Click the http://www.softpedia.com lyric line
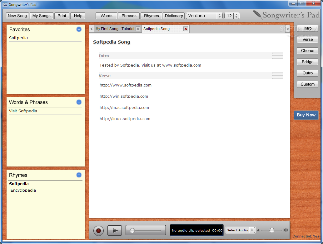 pyautogui.click(x=126, y=85)
